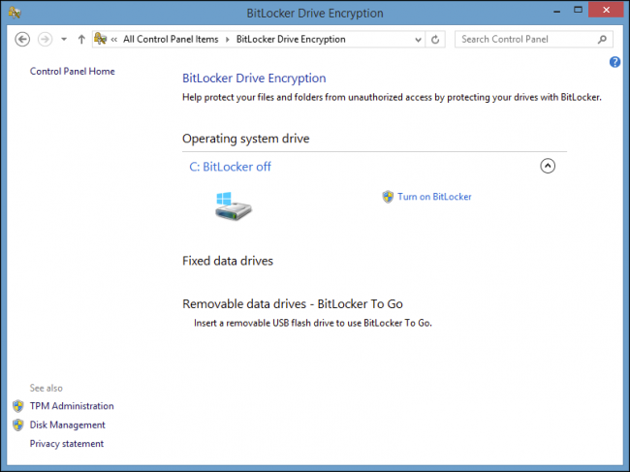Viewport: 630px width, 472px height.
Task: Click the shield icon beside Turn on BitLocker
Action: [388, 197]
